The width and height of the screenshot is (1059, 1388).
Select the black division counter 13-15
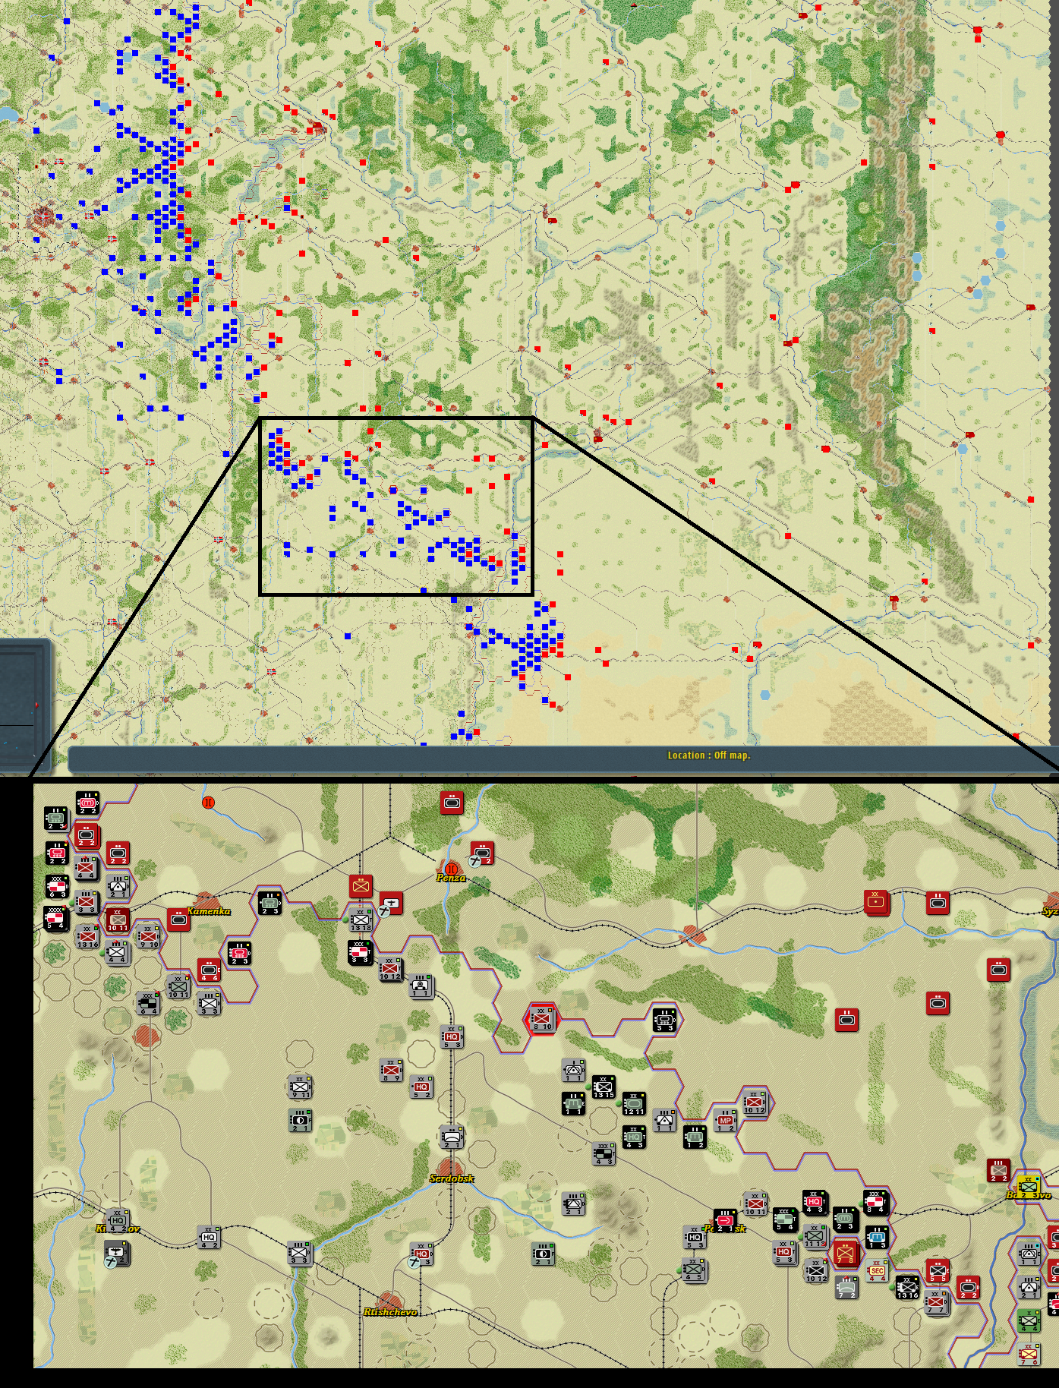pos(604,1087)
